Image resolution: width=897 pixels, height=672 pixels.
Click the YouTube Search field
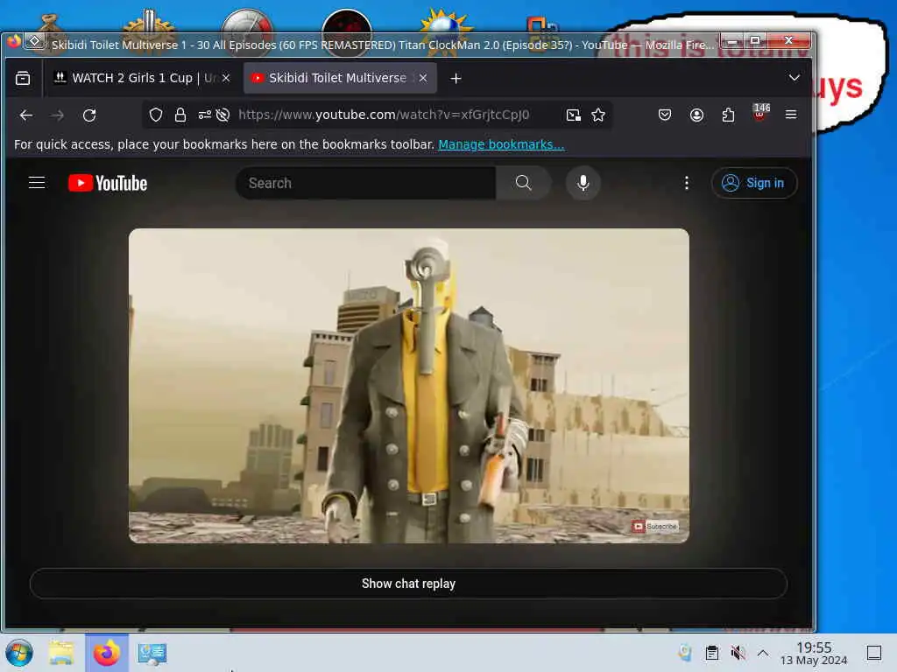pos(366,183)
